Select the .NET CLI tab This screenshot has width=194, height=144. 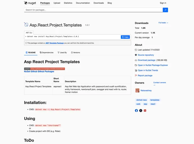[x=29, y=33]
